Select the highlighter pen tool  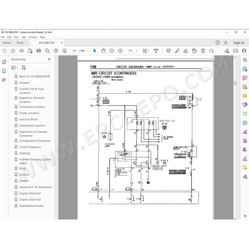(x=177, y=51)
